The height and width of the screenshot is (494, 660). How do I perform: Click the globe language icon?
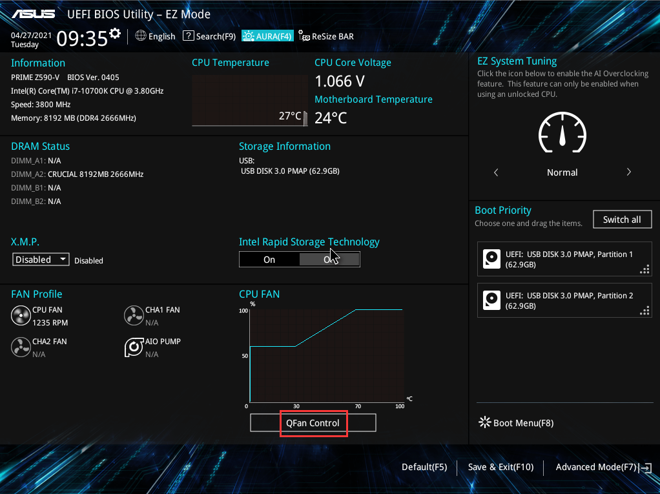tap(141, 36)
